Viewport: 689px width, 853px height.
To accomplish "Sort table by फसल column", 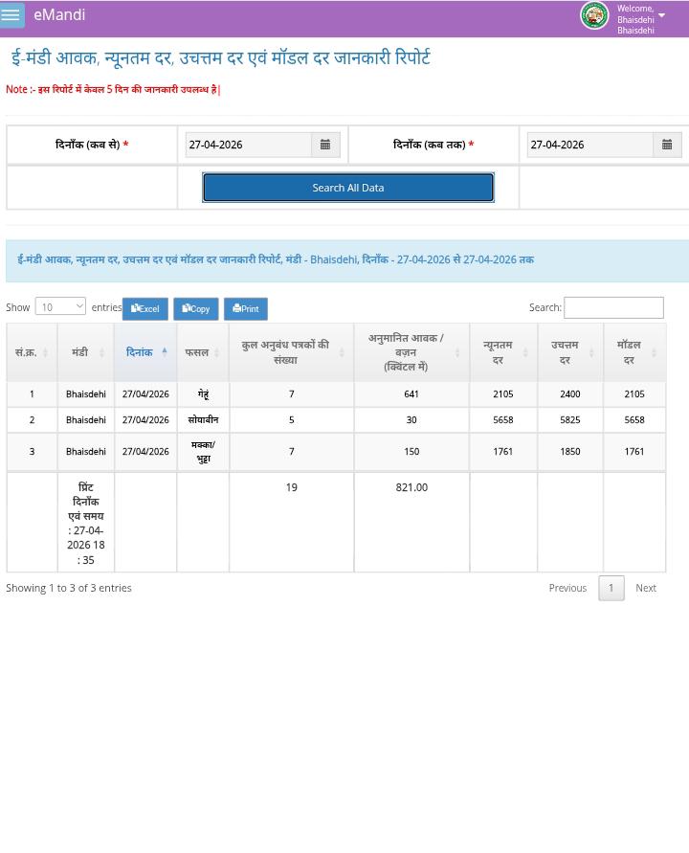I will pyautogui.click(x=202, y=352).
